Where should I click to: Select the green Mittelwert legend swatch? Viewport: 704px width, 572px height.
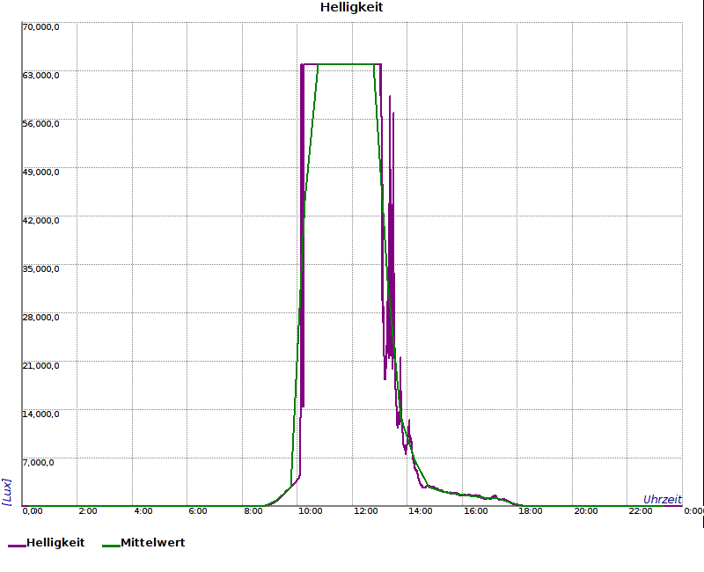[x=112, y=546]
